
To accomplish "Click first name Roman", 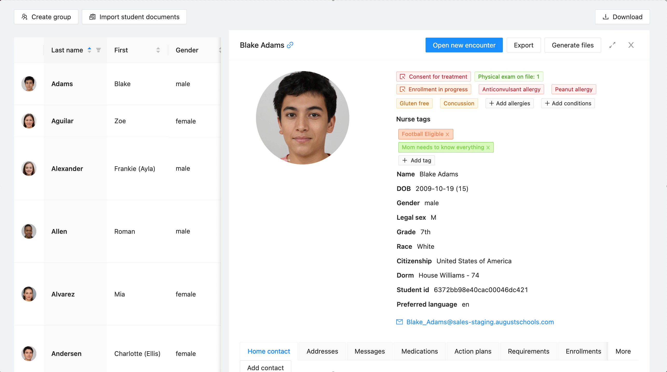I will (x=125, y=231).
